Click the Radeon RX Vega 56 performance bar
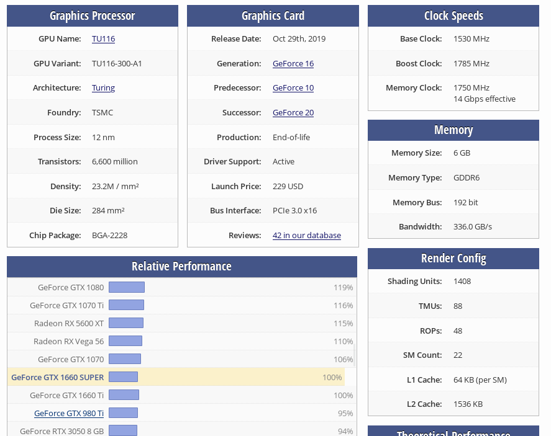This screenshot has height=436, width=551. 125,340
